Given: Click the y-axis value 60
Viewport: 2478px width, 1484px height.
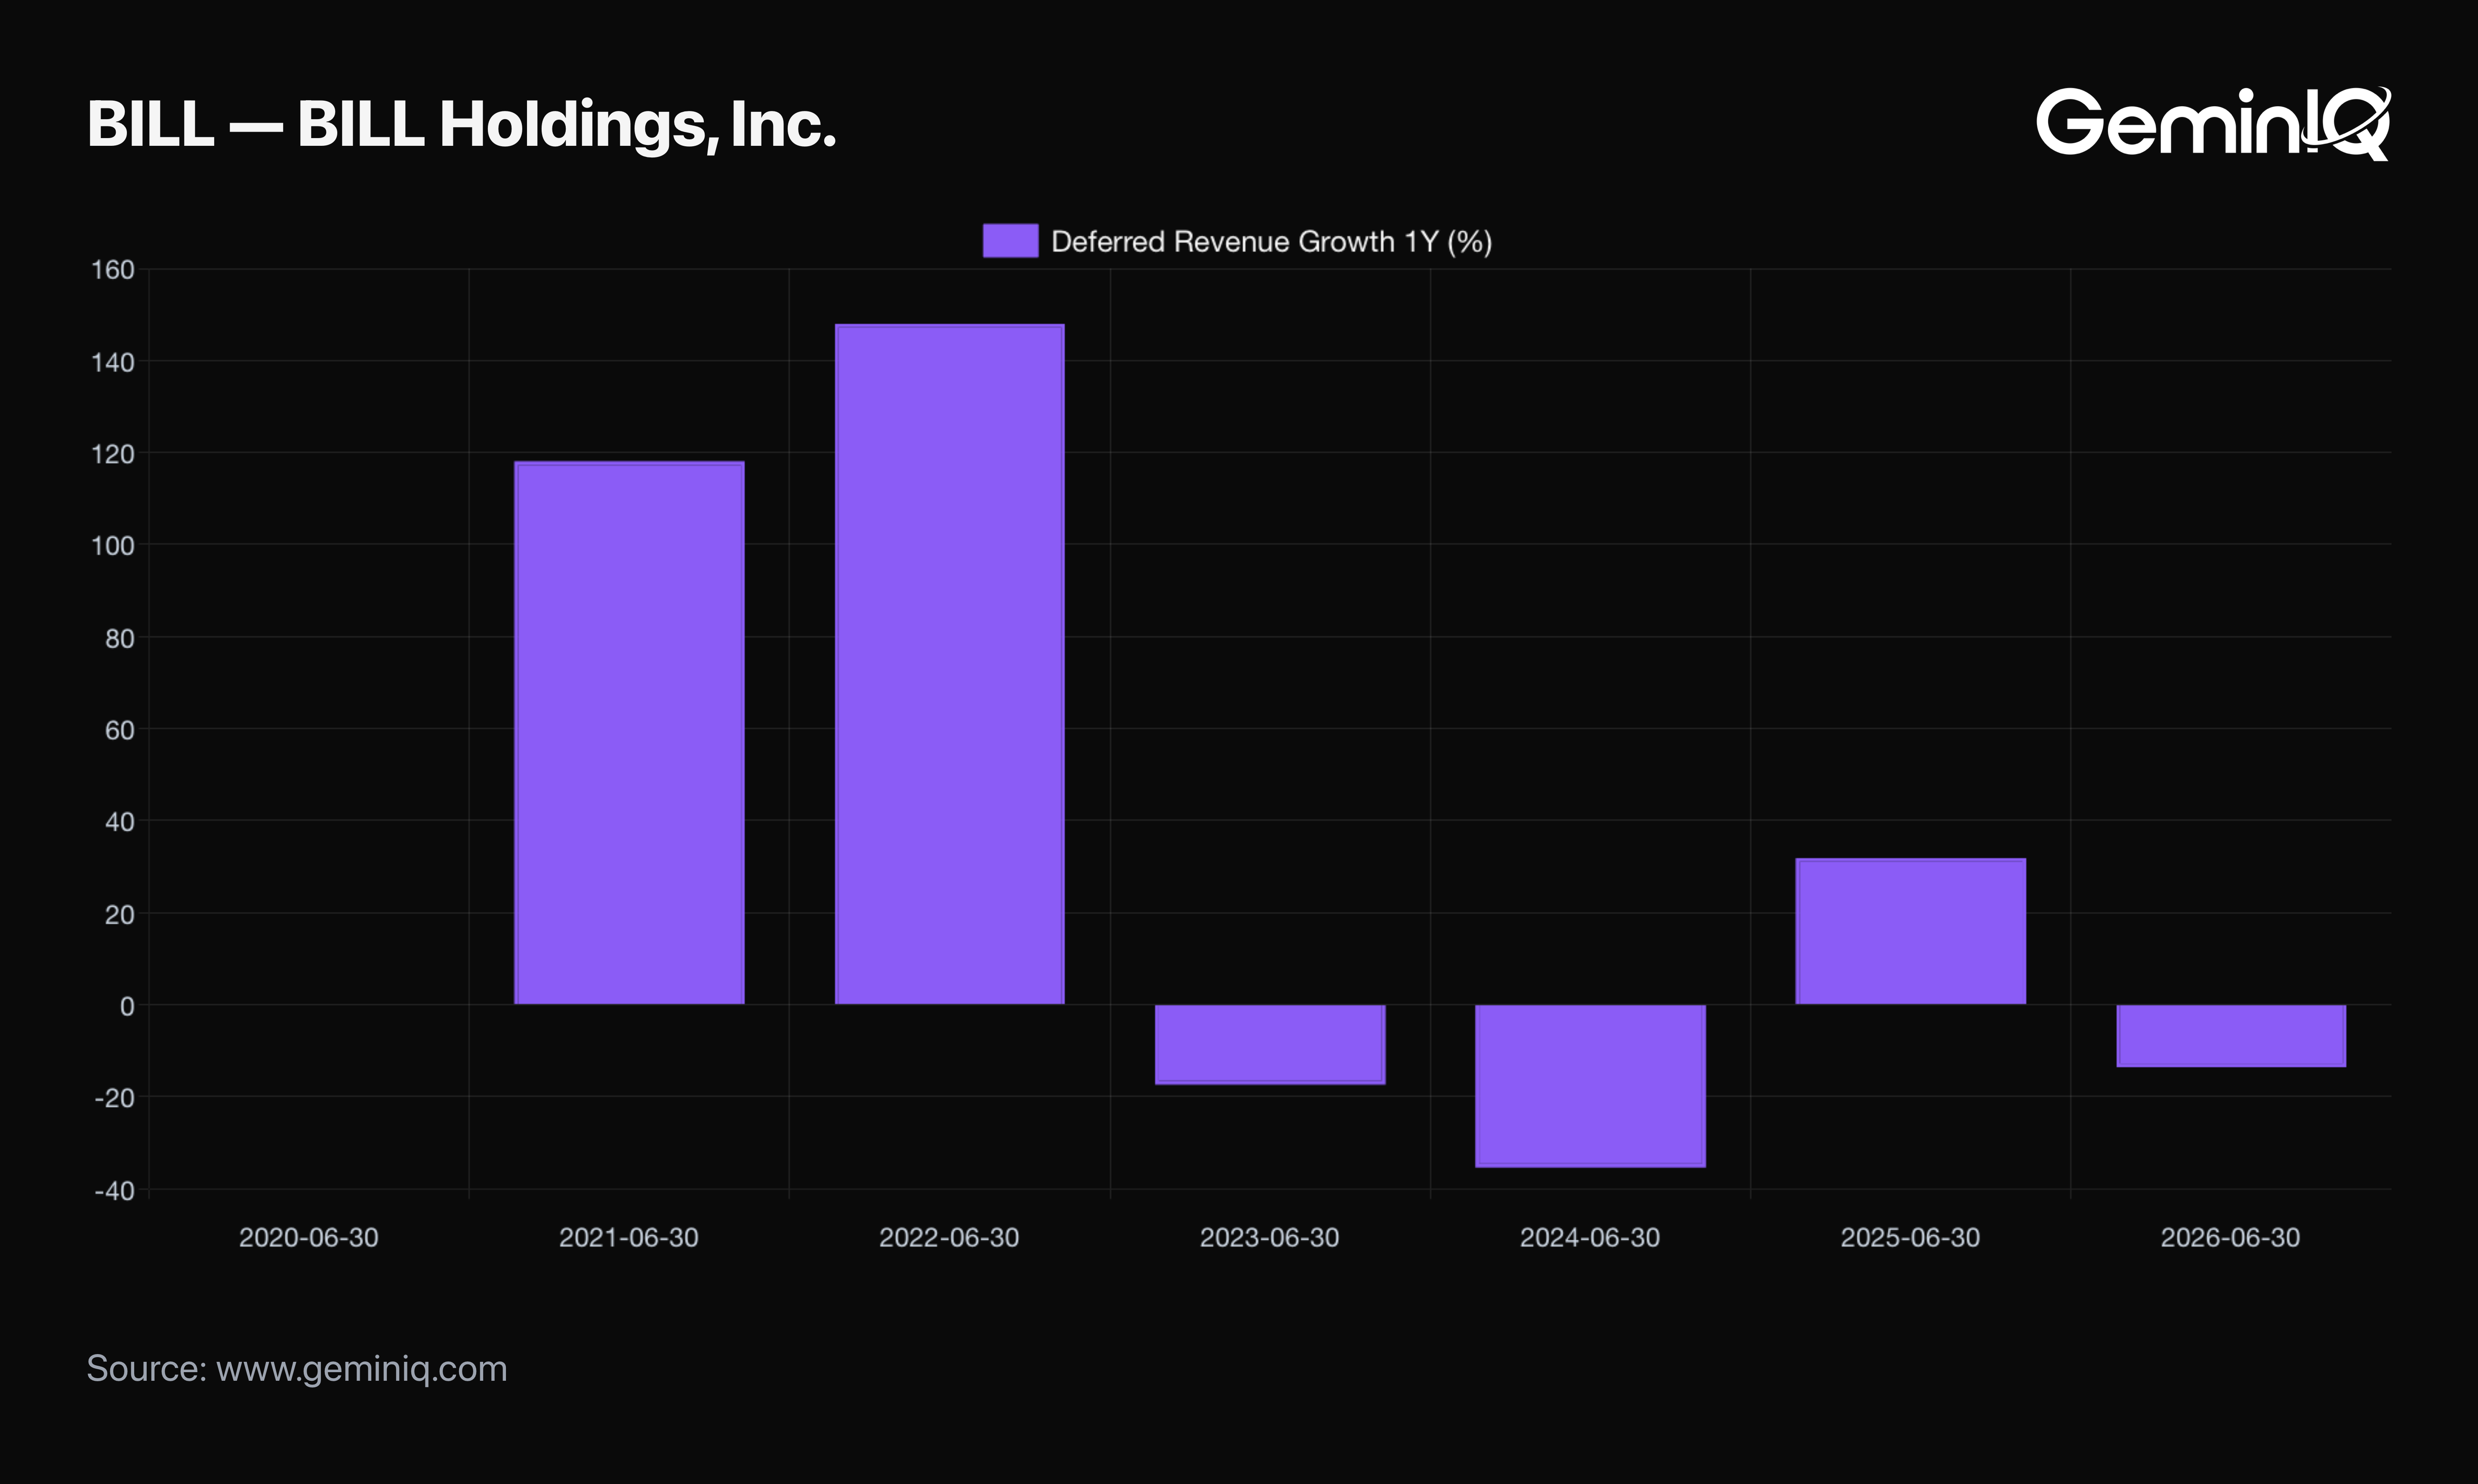Looking at the screenshot, I should tap(120, 730).
